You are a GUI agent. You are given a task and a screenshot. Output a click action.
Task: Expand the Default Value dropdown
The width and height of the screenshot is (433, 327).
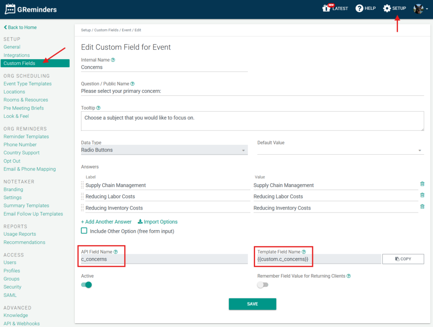pos(340,150)
